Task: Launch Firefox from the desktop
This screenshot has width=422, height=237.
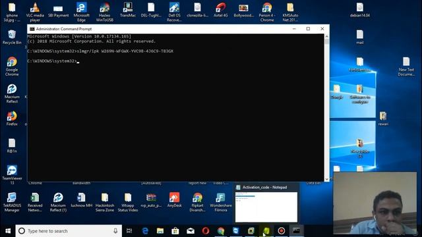Action: tap(12, 118)
